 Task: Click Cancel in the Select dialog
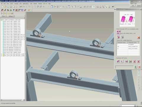[x=139, y=6]
